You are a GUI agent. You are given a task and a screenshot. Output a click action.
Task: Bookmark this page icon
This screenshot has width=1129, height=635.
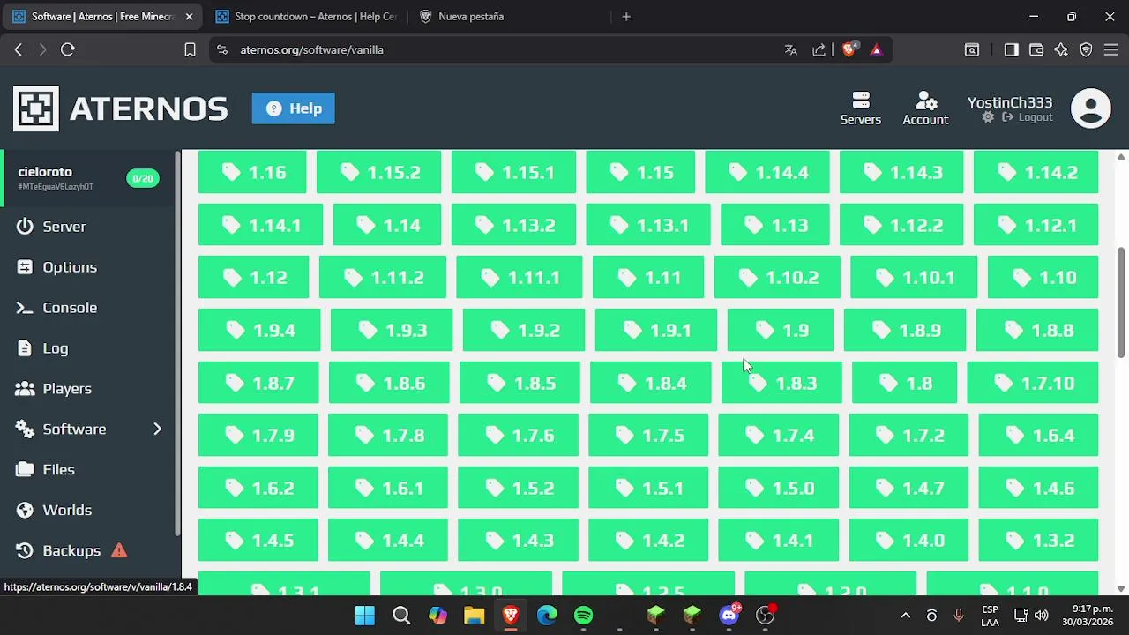pos(190,50)
